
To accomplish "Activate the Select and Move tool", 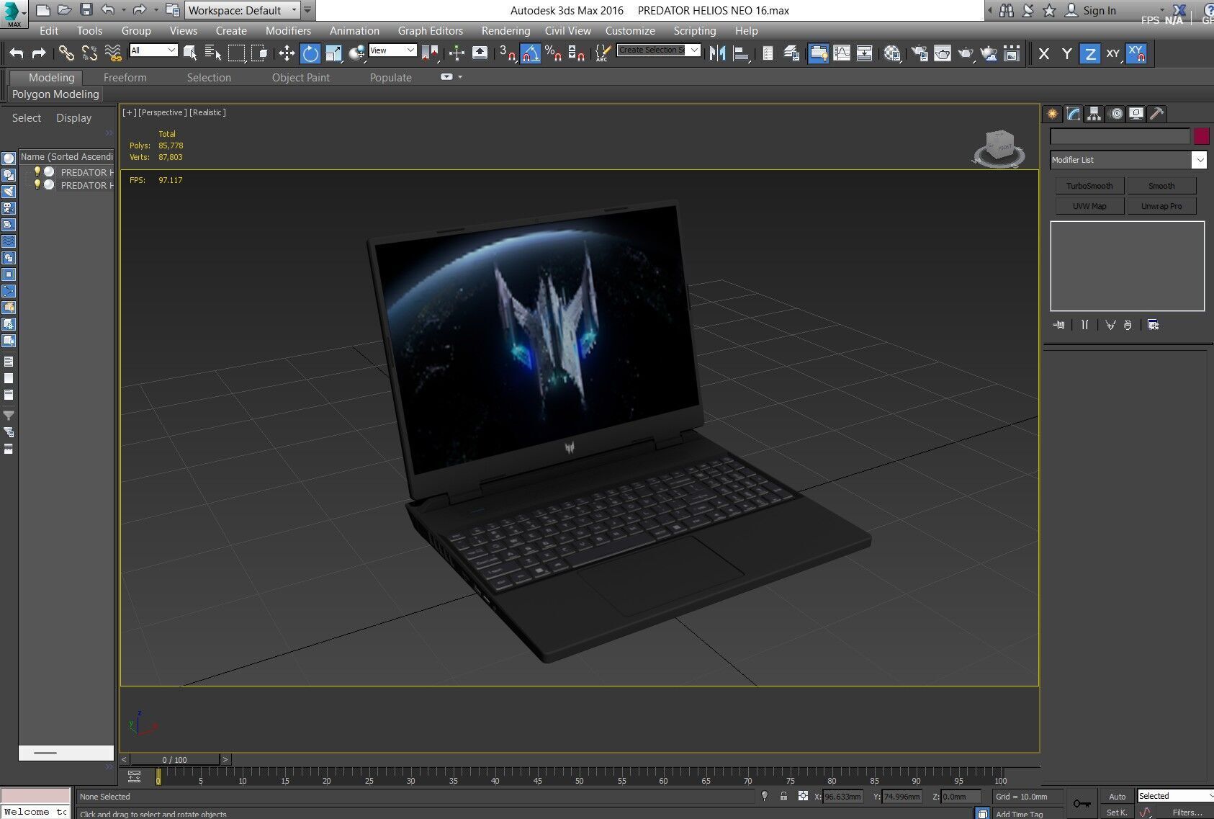I will pos(287,53).
